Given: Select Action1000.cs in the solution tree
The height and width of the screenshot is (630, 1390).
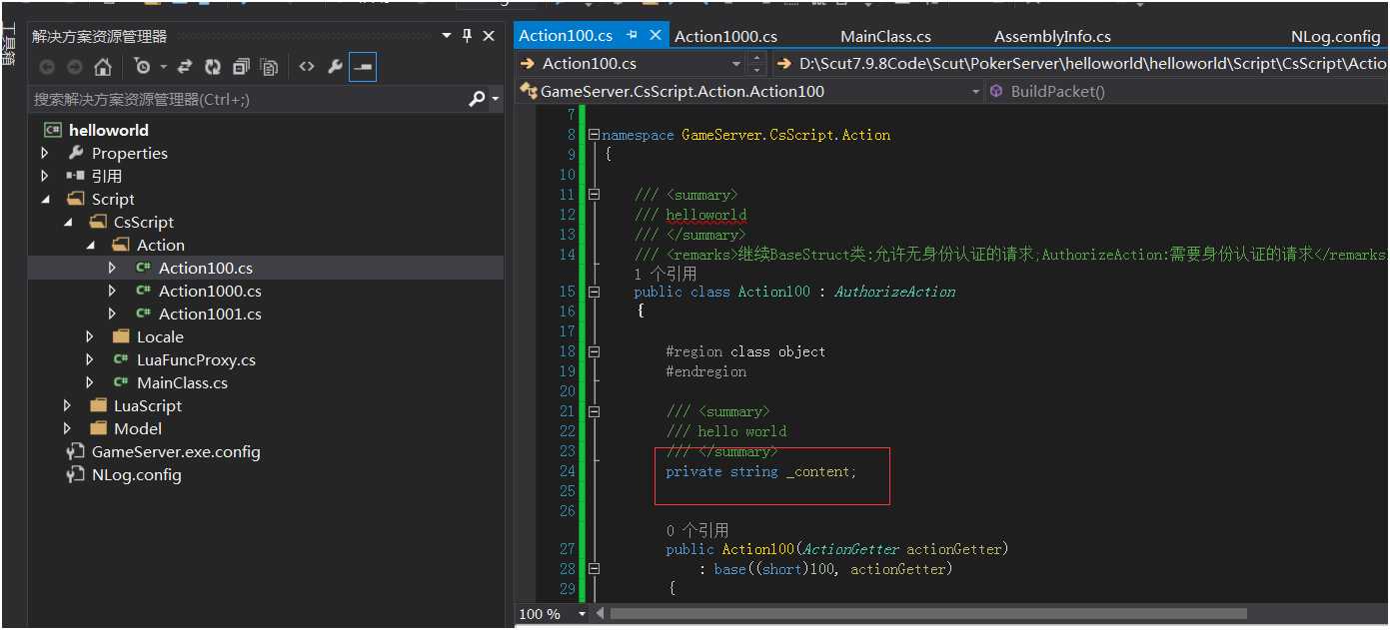Looking at the screenshot, I should click(x=210, y=291).
